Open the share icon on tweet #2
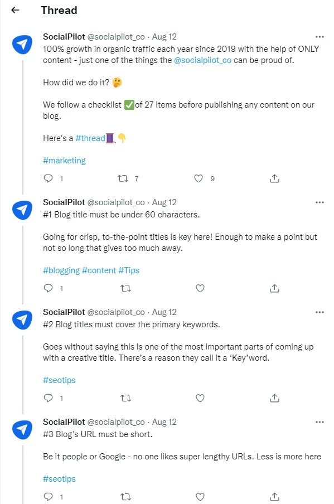334x504 pixels. [273, 398]
